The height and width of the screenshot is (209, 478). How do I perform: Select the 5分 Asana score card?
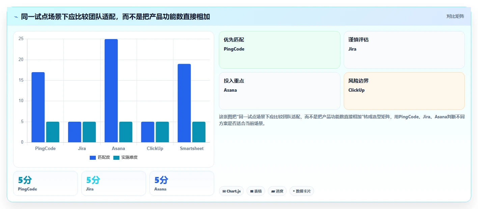(x=182, y=183)
